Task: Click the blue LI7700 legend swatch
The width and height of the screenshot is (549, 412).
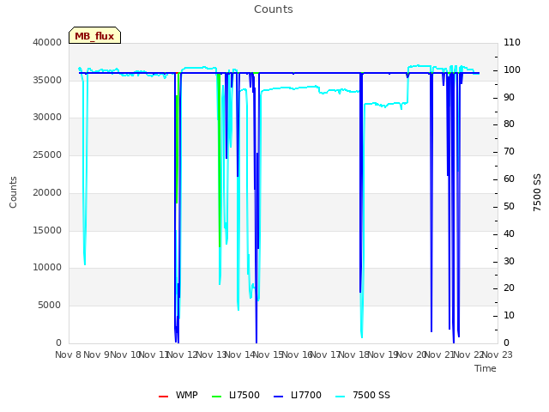Action: (x=278, y=397)
